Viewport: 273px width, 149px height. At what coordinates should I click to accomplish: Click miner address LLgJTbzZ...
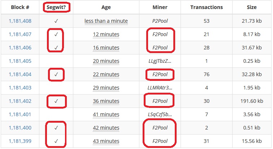pos(160,61)
